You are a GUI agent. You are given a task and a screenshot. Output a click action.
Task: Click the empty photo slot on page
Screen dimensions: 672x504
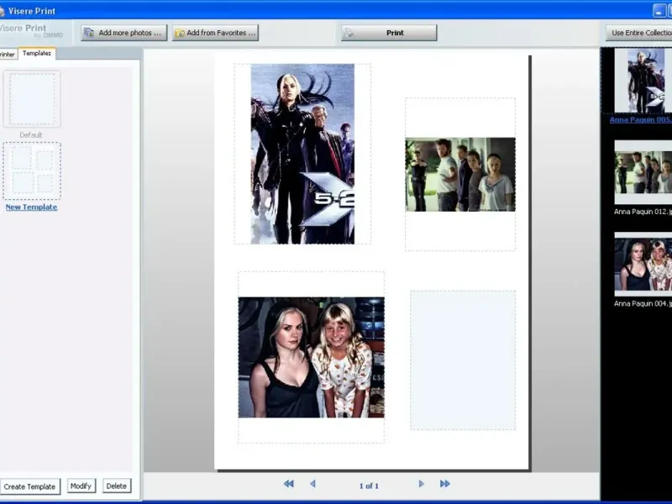pos(463,360)
